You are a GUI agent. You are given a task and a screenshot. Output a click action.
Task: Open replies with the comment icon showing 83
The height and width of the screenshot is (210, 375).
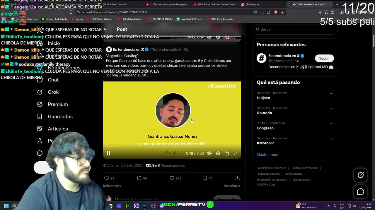tap(109, 178)
